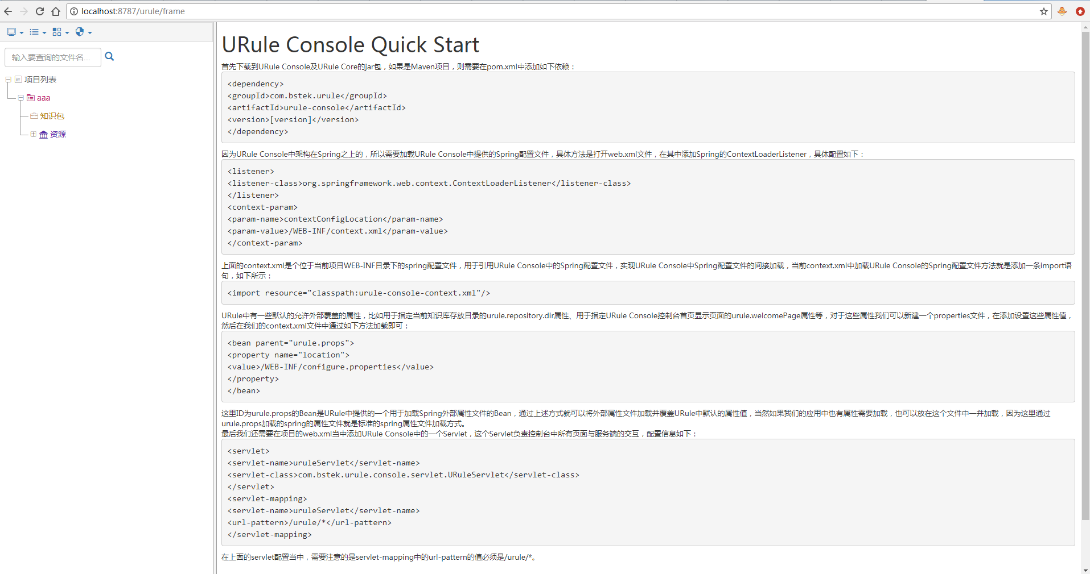This screenshot has width=1090, height=574.
Task: Open the monitor icon toolbar dropdown
Action: [x=15, y=32]
